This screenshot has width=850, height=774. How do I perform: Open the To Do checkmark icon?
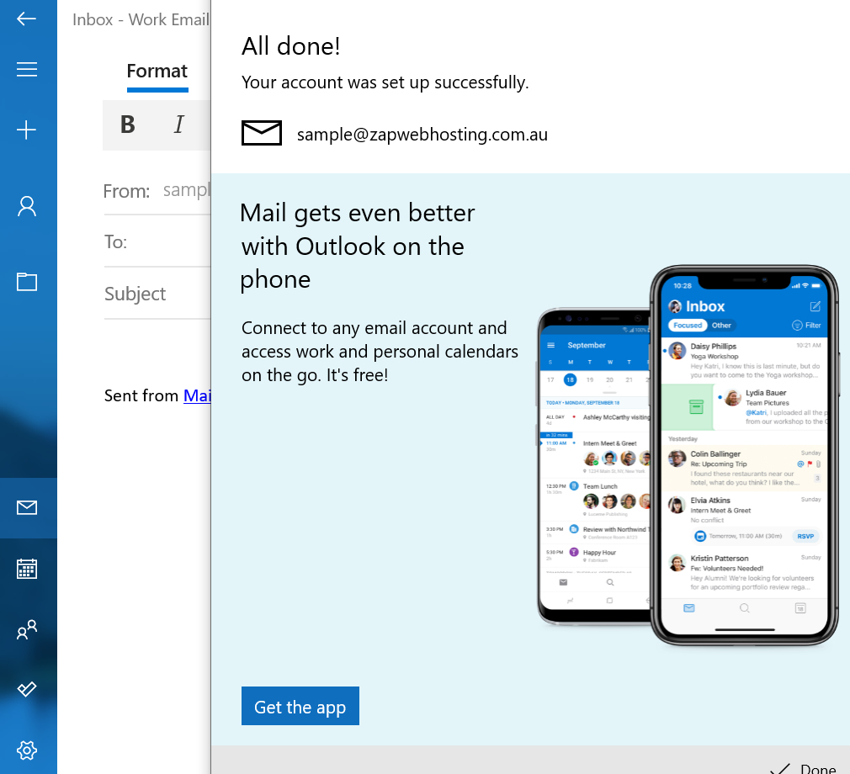27,689
